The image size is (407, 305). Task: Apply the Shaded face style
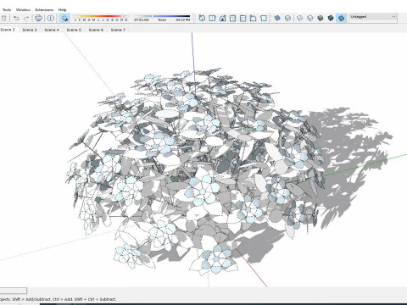[x=321, y=18]
